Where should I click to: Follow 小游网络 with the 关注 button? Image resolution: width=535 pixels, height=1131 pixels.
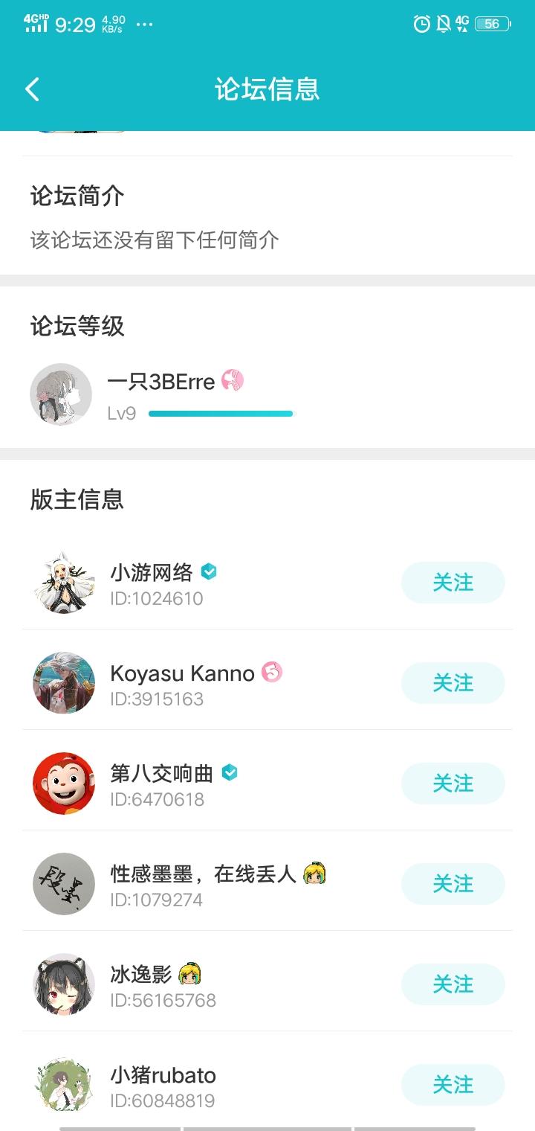pyautogui.click(x=453, y=583)
